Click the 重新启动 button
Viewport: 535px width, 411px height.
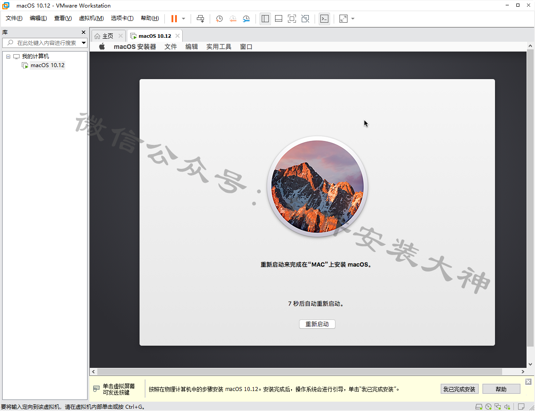[x=317, y=324]
